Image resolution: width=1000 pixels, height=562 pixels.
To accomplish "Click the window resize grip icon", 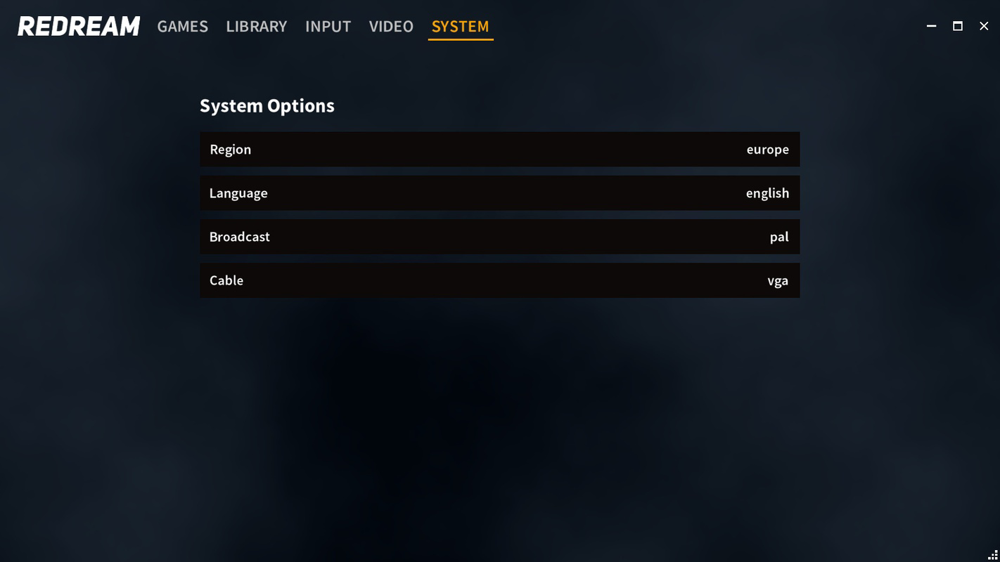I will click(993, 555).
